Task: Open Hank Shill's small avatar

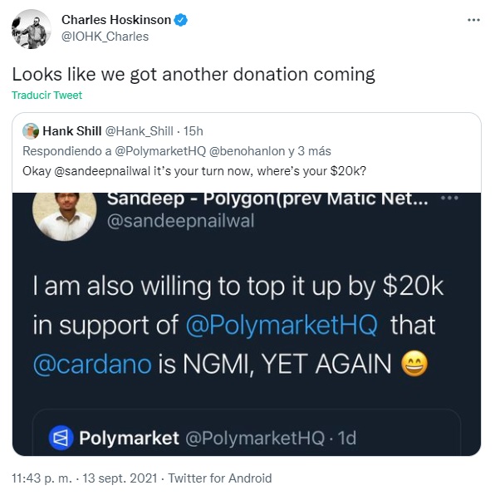Action: pos(31,131)
